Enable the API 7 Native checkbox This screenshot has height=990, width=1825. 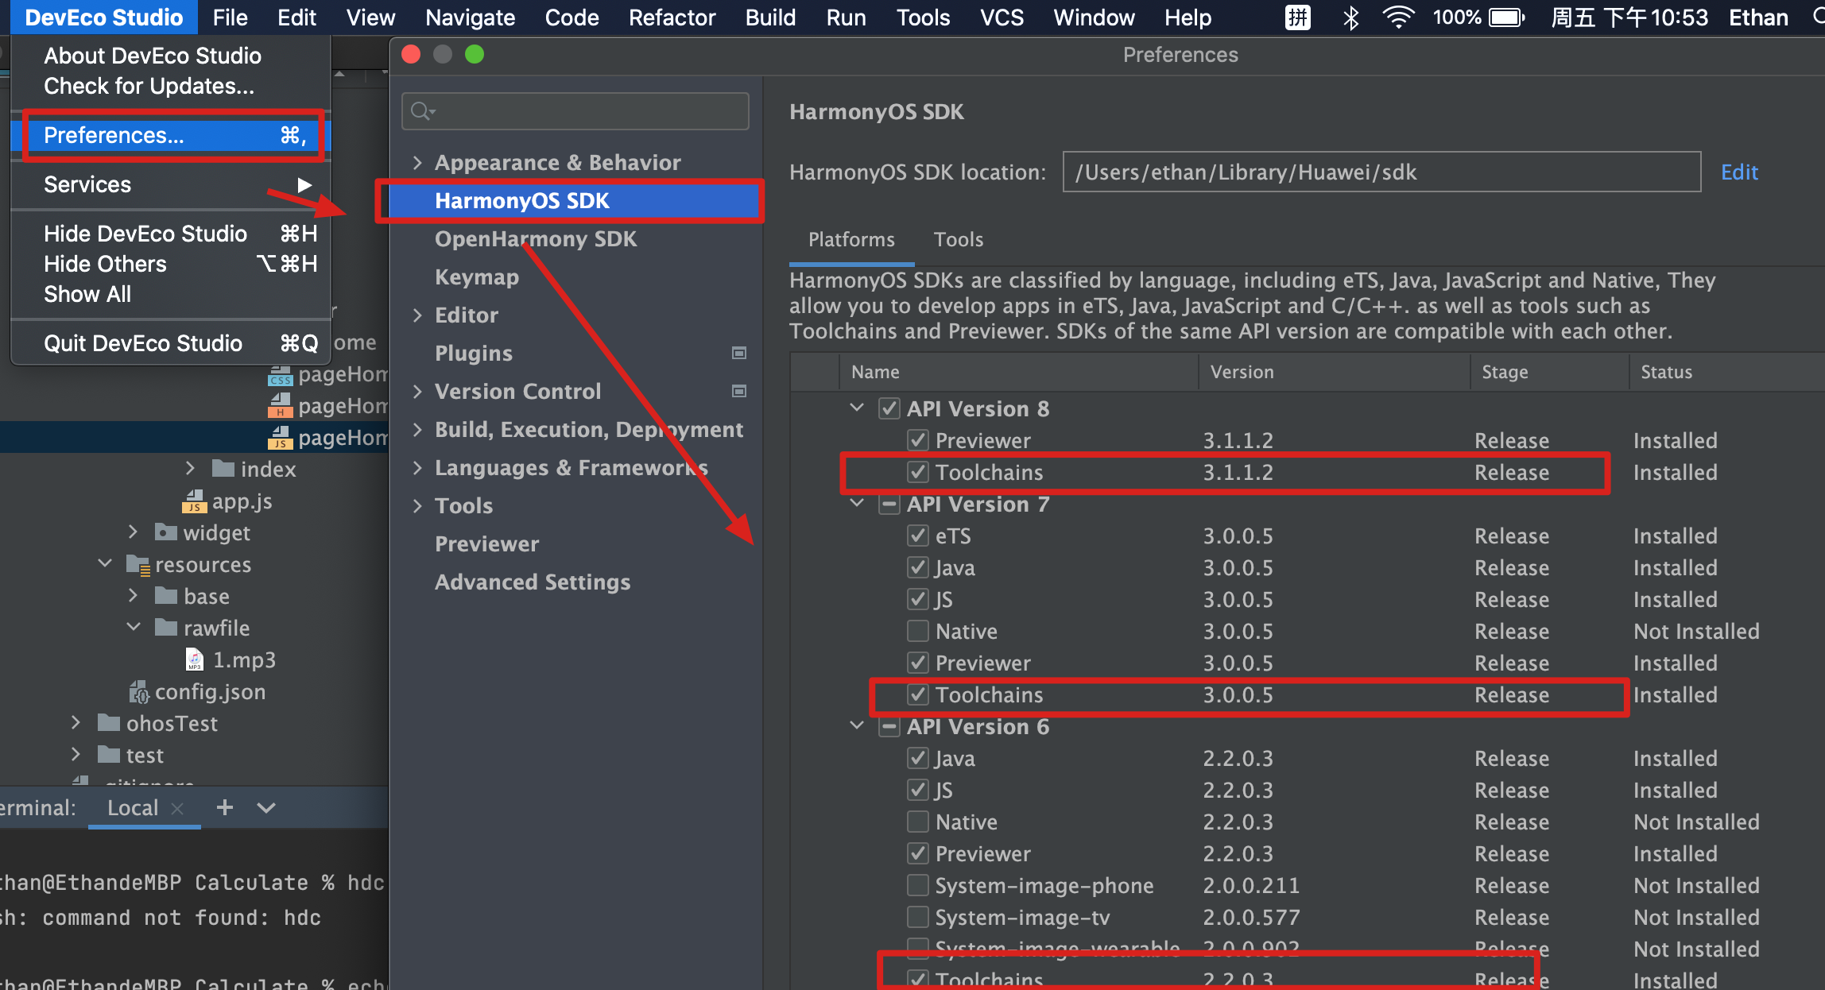pyautogui.click(x=918, y=632)
